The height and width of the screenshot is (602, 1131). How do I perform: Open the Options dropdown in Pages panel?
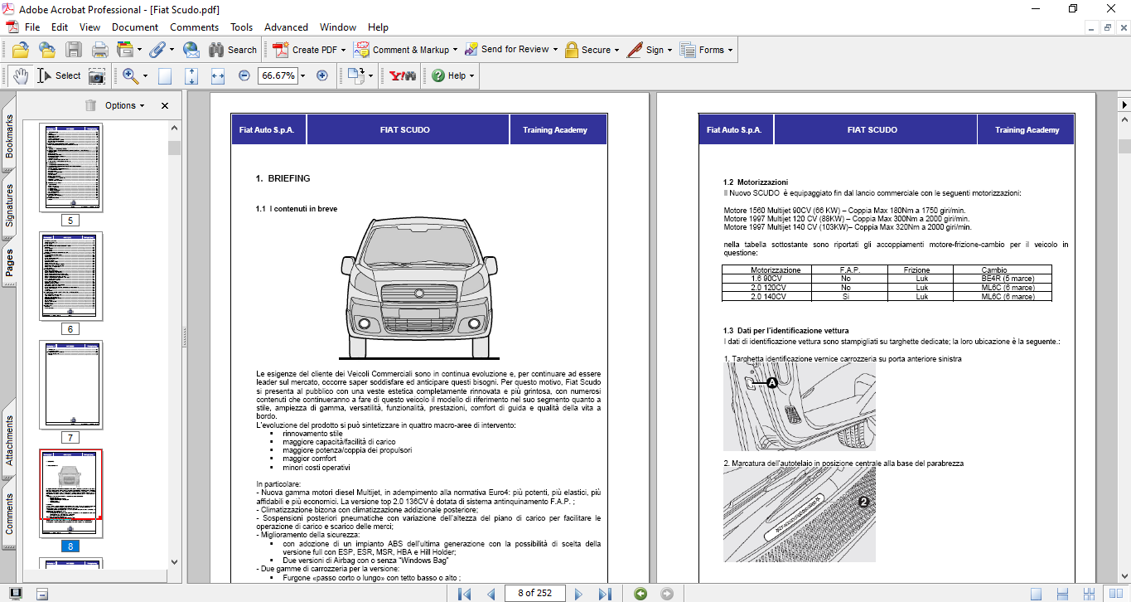click(x=124, y=105)
